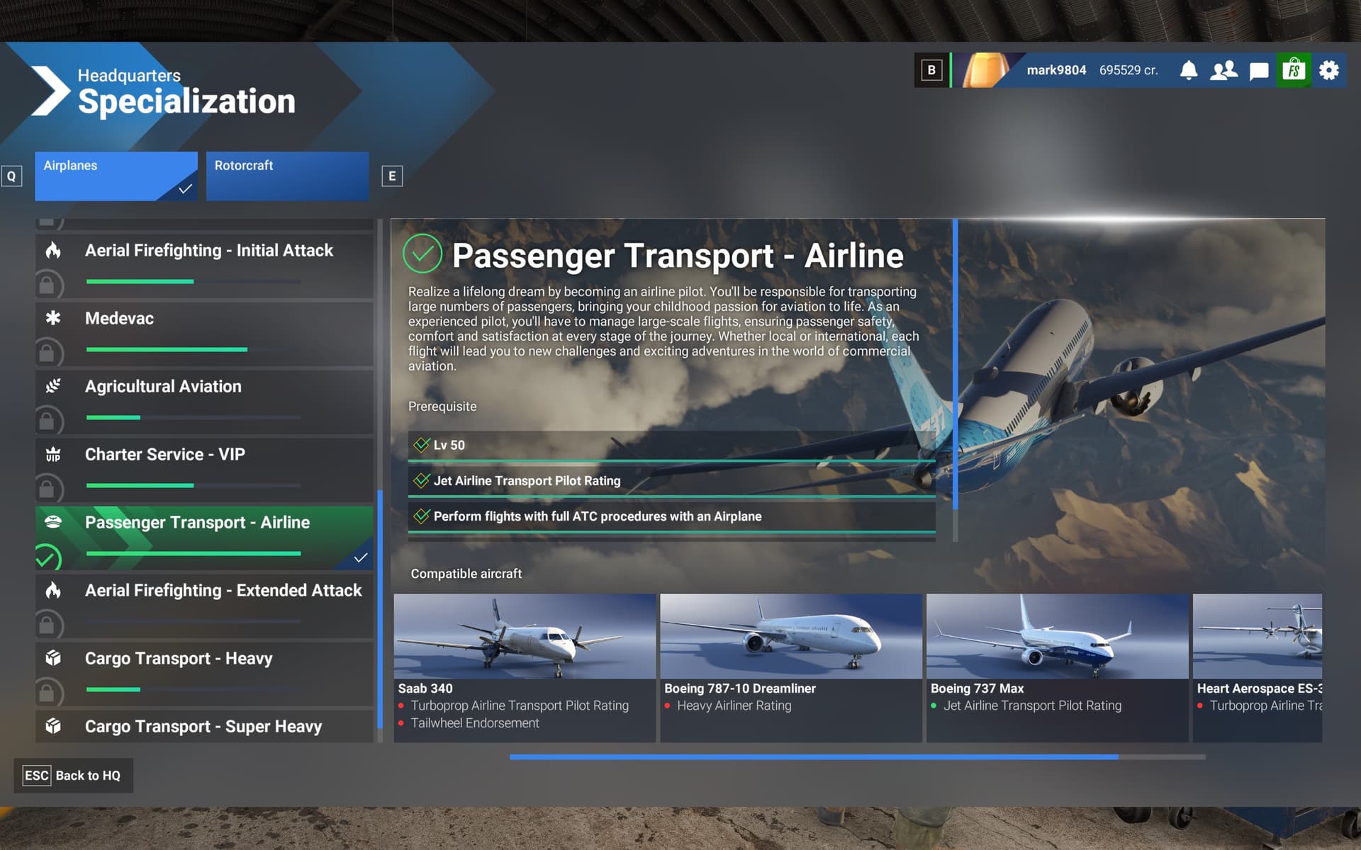Click the Extended Attack flame icon
The width and height of the screenshot is (1361, 850).
pos(53,590)
